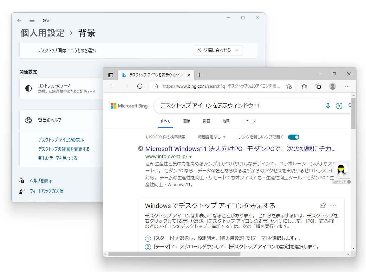Toggle リンクを新しいタブで開く switch
This screenshot has height=272, width=366.
(293, 137)
